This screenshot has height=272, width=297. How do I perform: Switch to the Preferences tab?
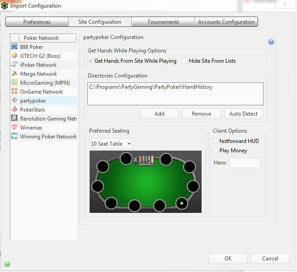pos(37,22)
